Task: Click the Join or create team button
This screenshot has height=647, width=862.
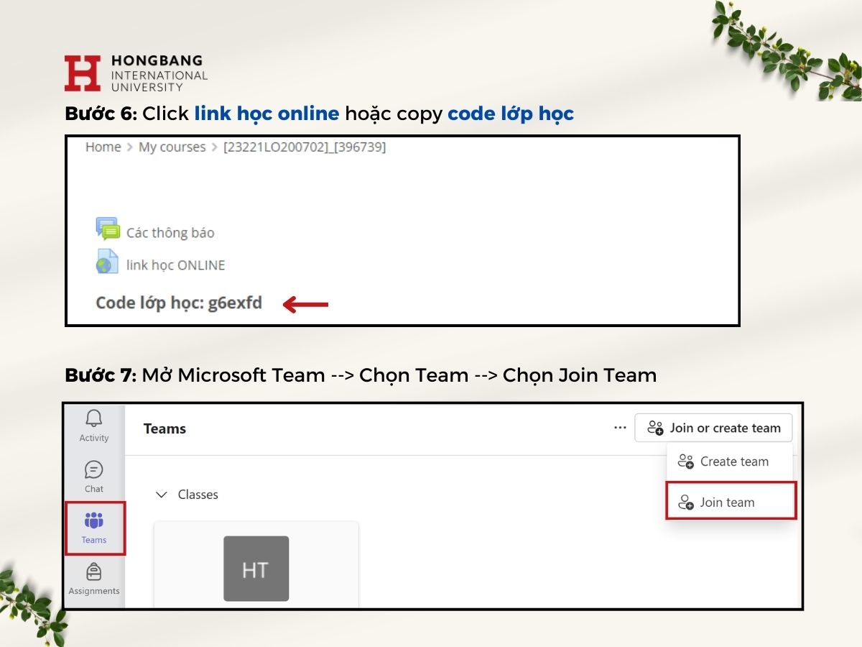Action: coord(713,428)
